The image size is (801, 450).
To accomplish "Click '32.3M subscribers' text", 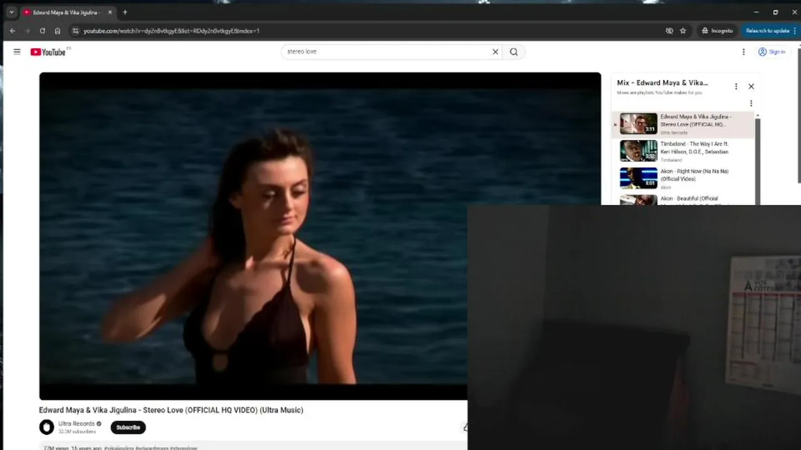I will point(77,432).
